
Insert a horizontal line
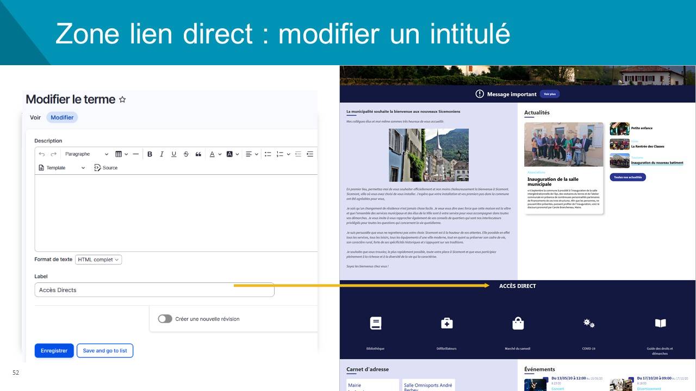pyautogui.click(x=135, y=154)
